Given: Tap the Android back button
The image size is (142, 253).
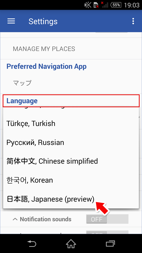Looking at the screenshot, I should [x=32, y=243].
